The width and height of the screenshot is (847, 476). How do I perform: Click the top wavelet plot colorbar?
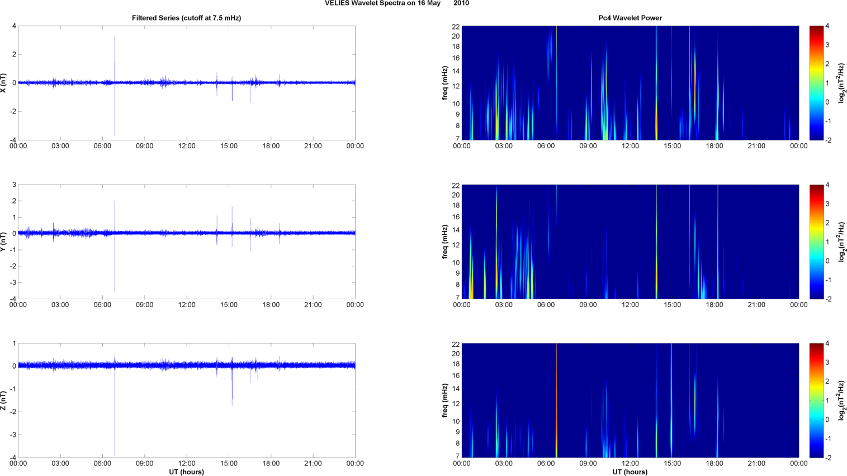[x=816, y=83]
